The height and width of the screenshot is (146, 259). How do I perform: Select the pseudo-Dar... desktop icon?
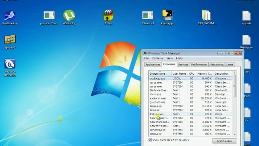pyautogui.click(x=49, y=17)
